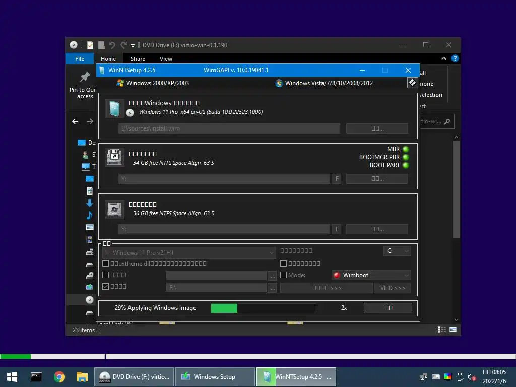Click the Explorer forward navigation arrow

point(90,121)
